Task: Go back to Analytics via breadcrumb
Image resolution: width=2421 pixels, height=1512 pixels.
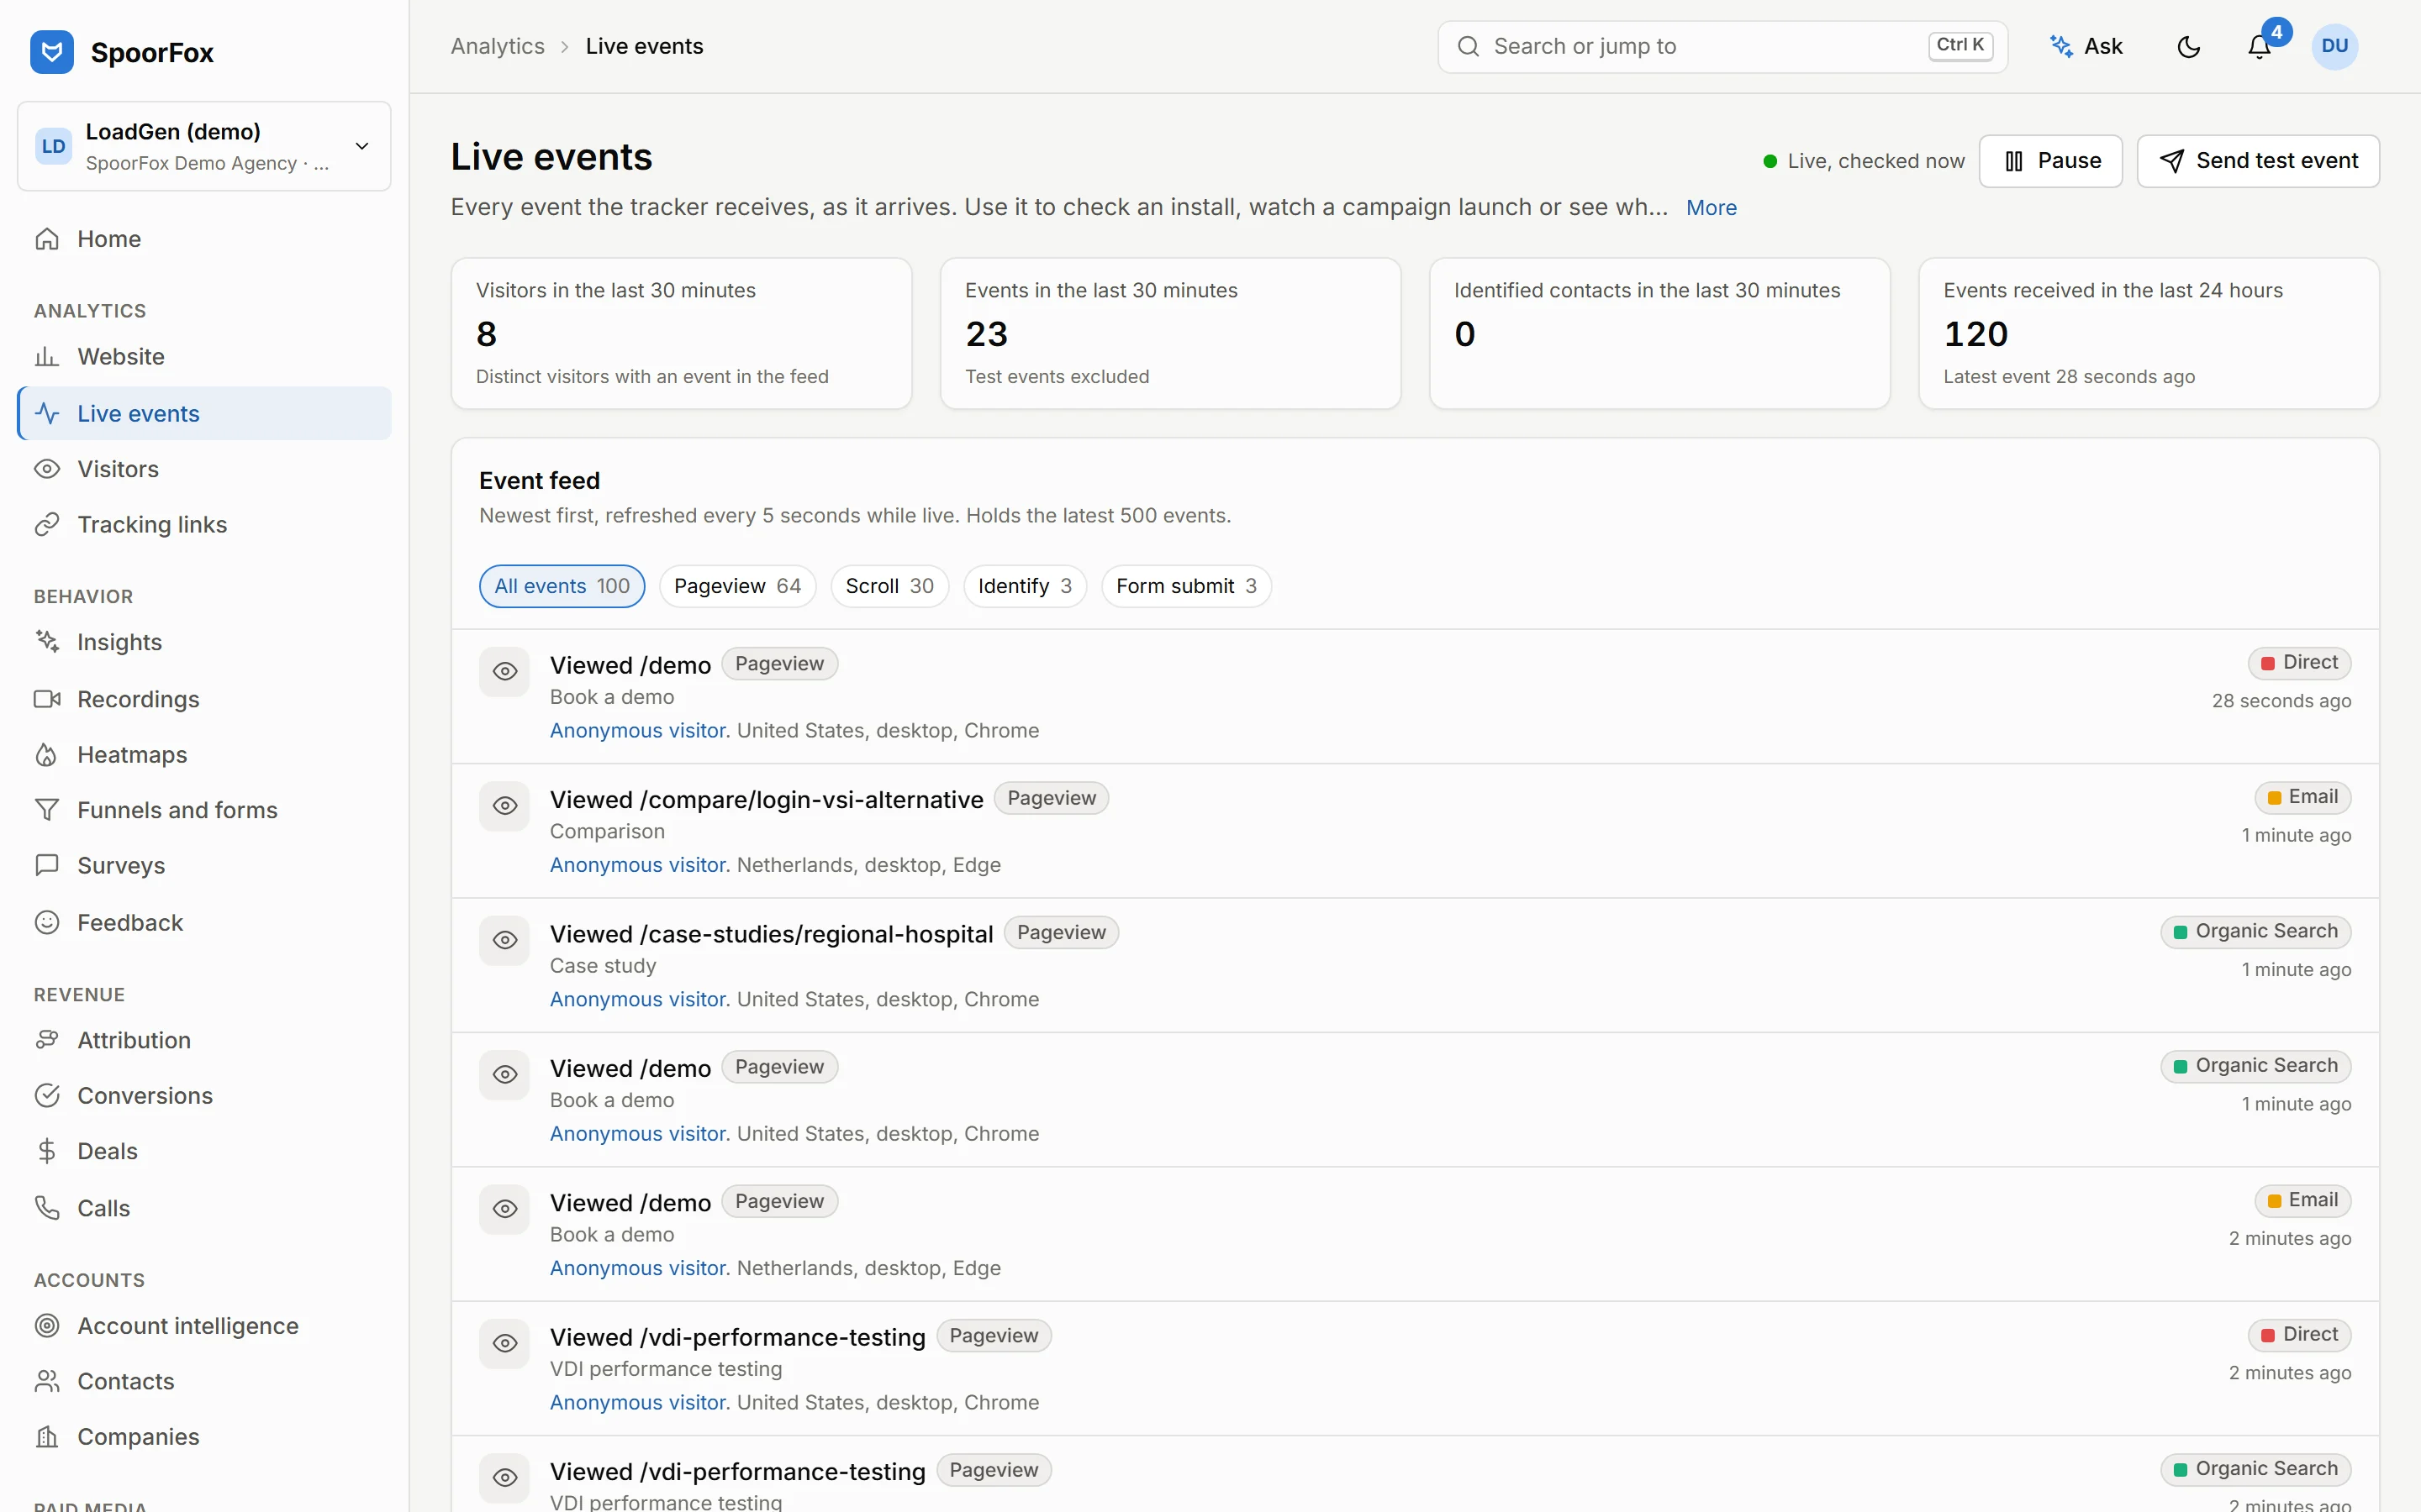Action: click(x=497, y=47)
